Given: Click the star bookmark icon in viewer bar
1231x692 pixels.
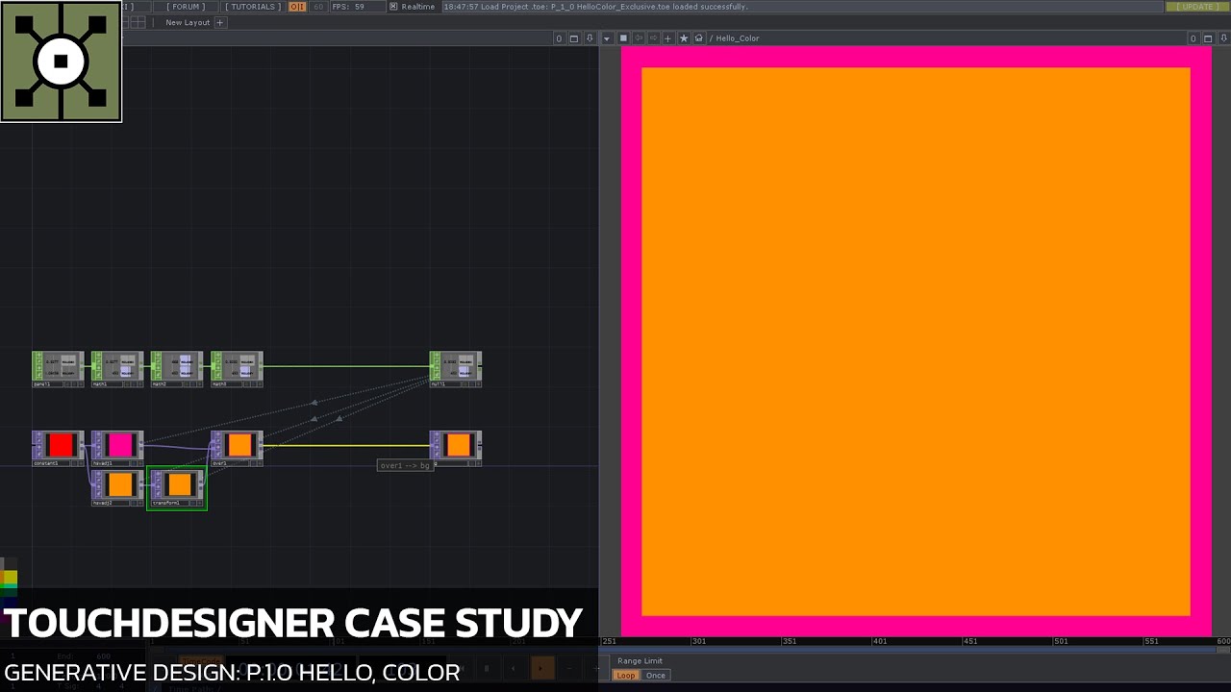Looking at the screenshot, I should [684, 38].
